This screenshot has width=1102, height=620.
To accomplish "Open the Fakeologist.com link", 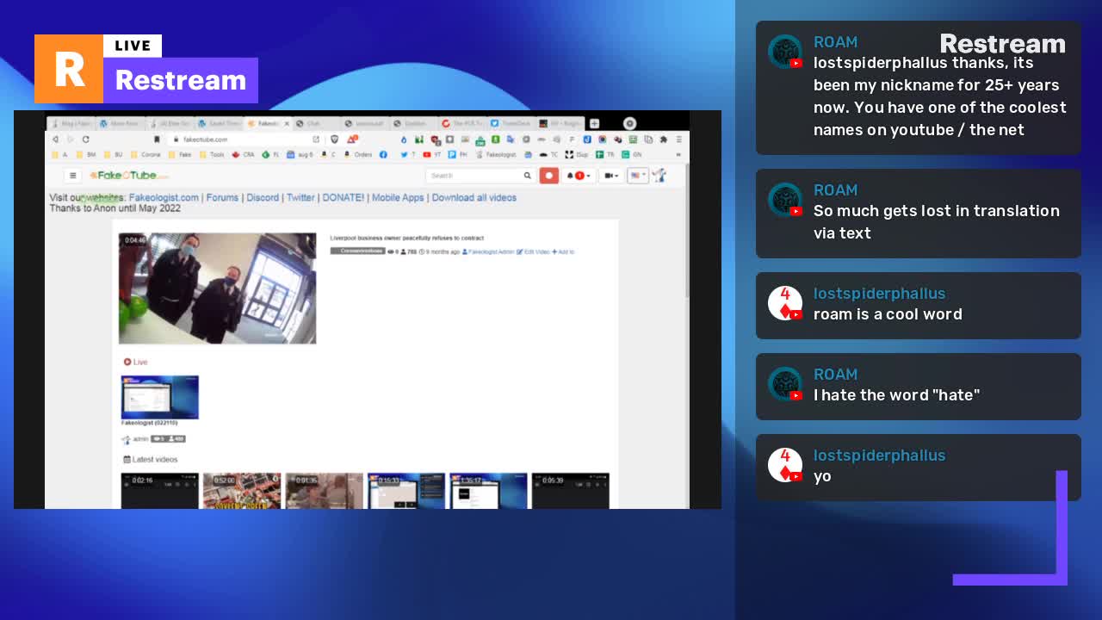I will coord(164,197).
